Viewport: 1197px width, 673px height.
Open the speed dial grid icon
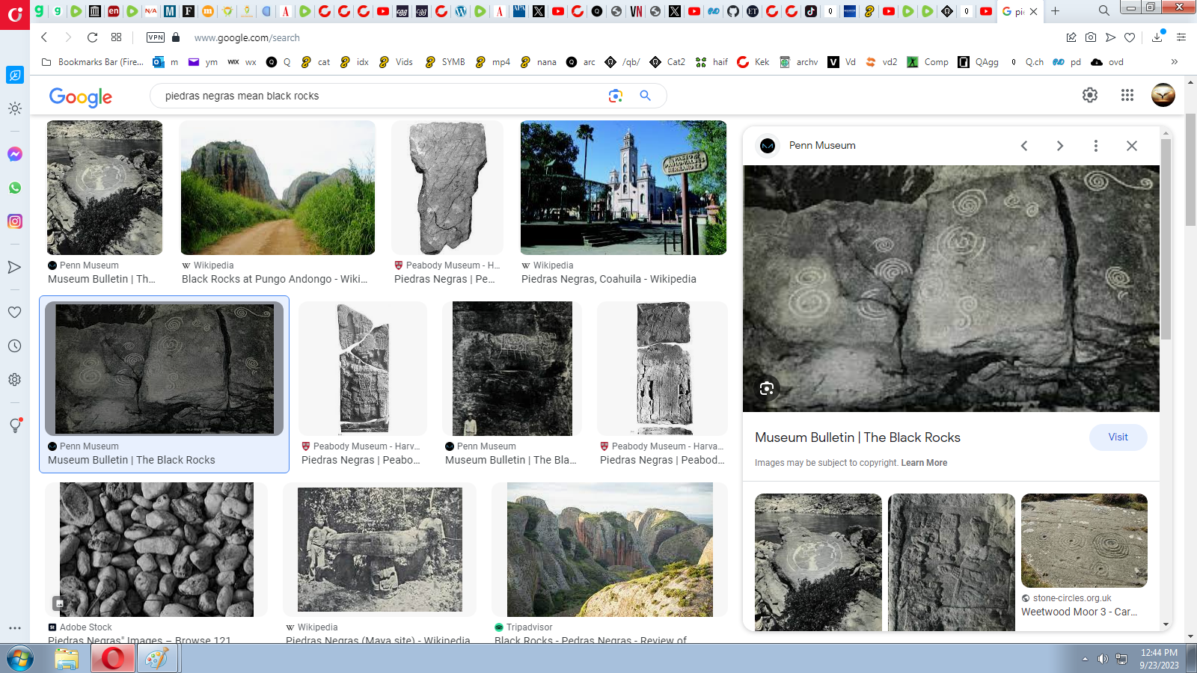[x=116, y=37]
